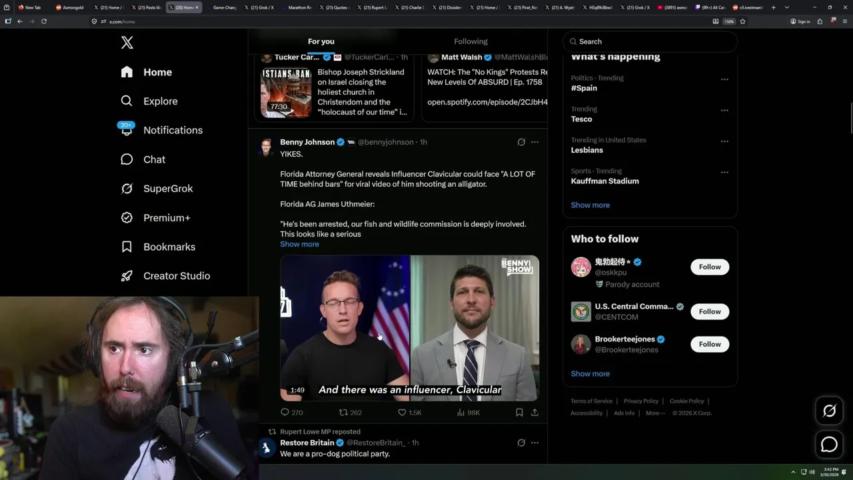This screenshot has width=853, height=480.
Task: Open Explore page in sidebar
Action: pyautogui.click(x=149, y=101)
